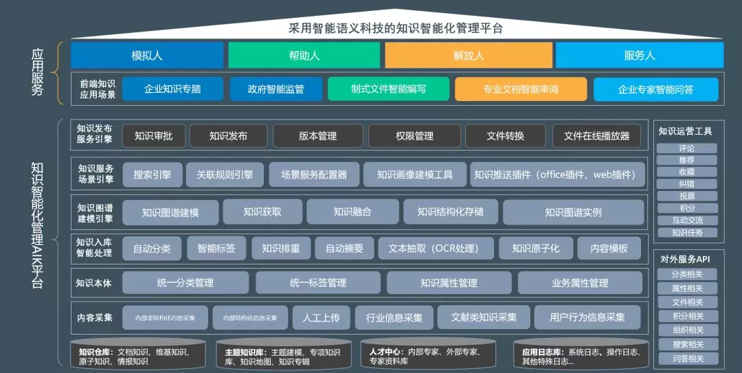Click 问答相关 under 对外服务API
Screen dimensions: 742x373
pyautogui.click(x=687, y=359)
